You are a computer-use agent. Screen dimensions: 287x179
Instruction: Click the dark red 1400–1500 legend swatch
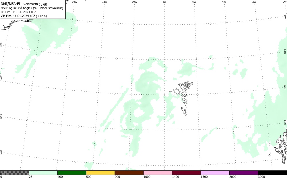186,173
